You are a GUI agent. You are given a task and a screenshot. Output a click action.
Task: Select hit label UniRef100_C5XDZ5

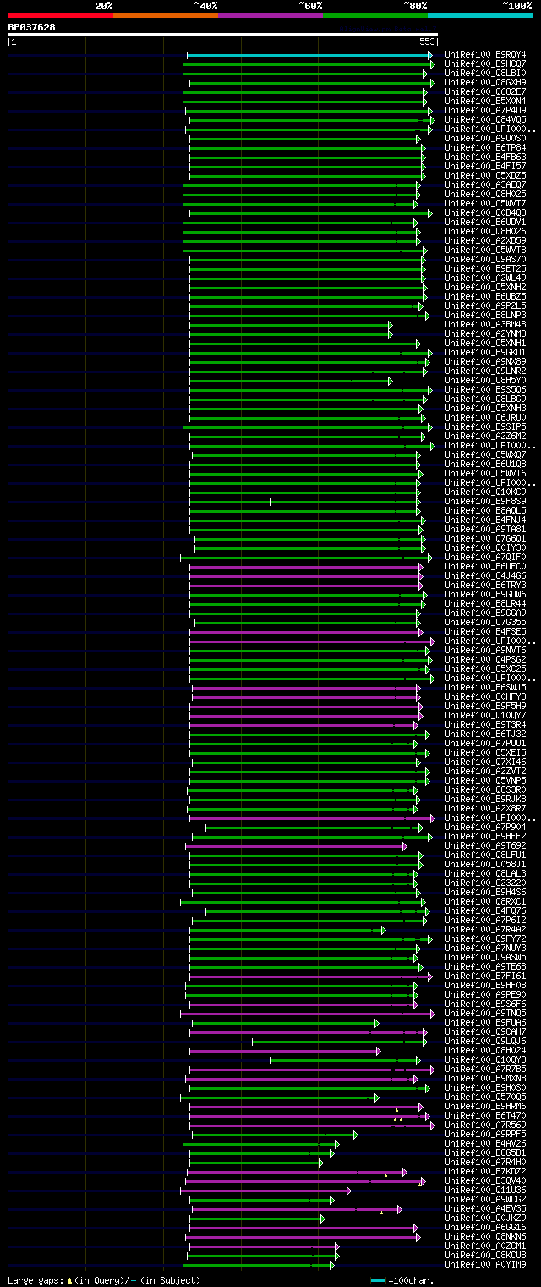485,175
